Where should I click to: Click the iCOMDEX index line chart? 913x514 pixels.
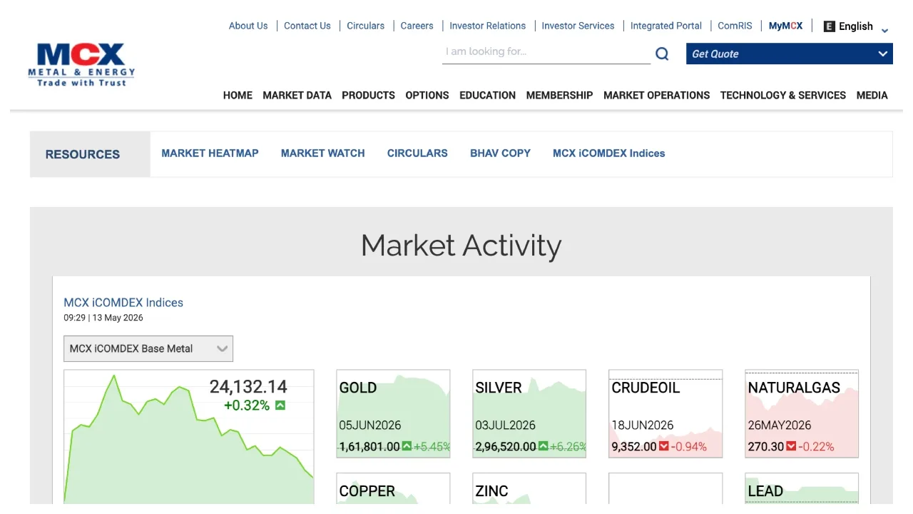pyautogui.click(x=189, y=437)
